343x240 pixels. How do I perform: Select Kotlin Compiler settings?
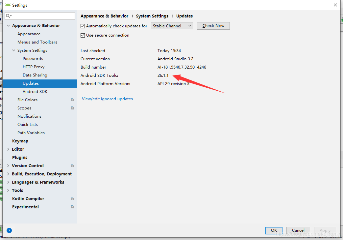(28, 198)
